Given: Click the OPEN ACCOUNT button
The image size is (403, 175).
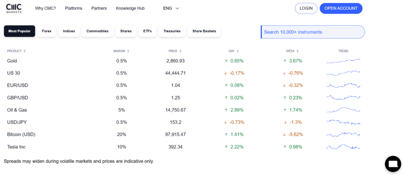Looking at the screenshot, I should click(x=341, y=8).
